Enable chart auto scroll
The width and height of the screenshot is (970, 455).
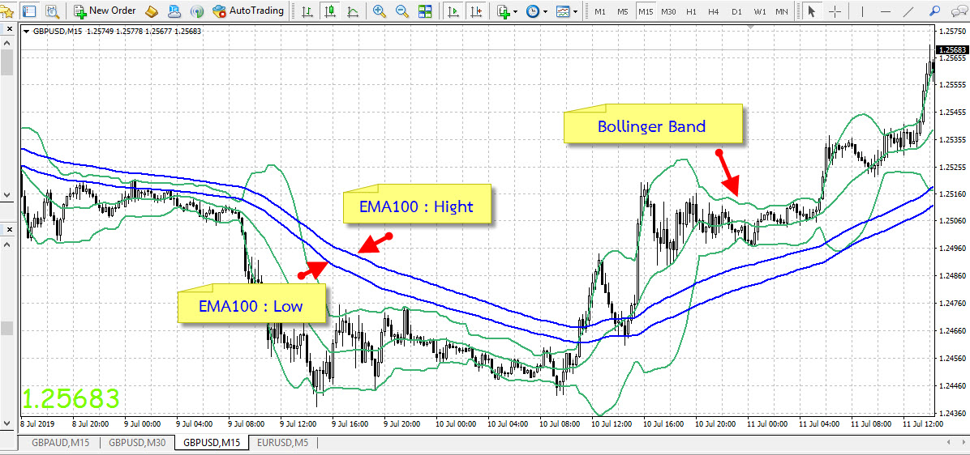(x=453, y=11)
